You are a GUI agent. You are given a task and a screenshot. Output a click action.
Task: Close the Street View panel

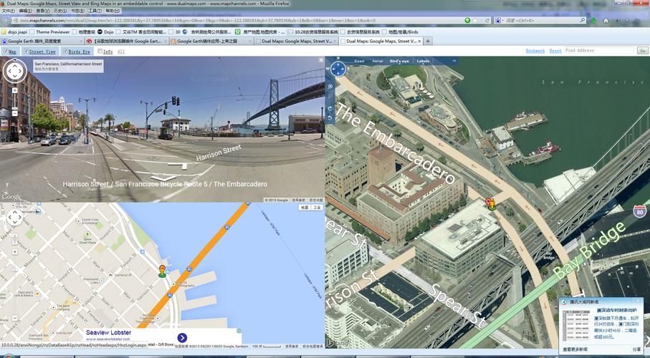tap(321, 60)
